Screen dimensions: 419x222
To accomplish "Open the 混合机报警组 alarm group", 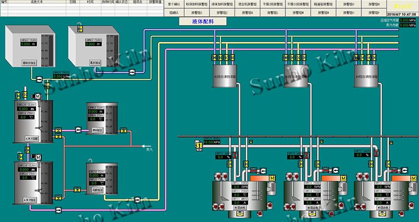I will pyautogui.click(x=247, y=4).
